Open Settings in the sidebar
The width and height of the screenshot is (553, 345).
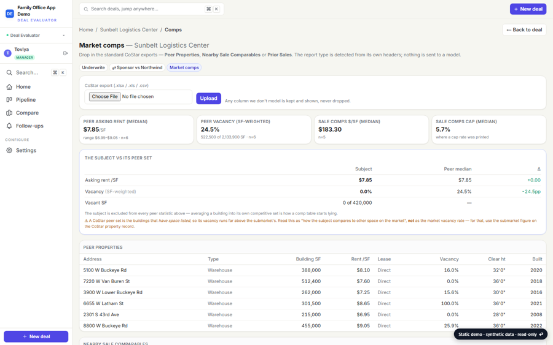click(x=36, y=151)
